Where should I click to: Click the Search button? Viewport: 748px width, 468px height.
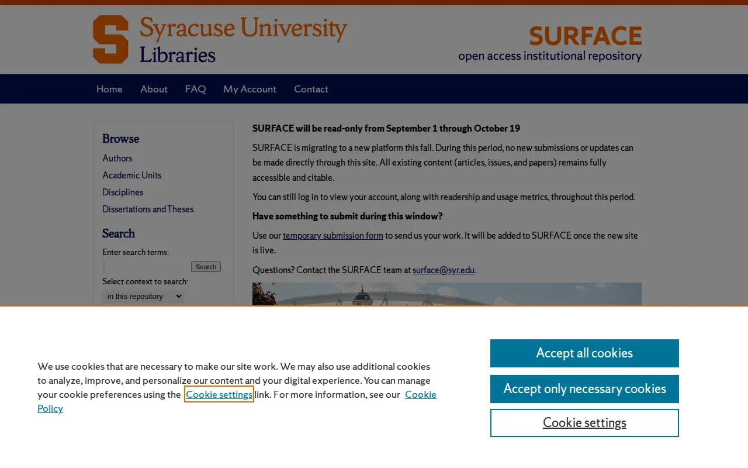coord(206,267)
